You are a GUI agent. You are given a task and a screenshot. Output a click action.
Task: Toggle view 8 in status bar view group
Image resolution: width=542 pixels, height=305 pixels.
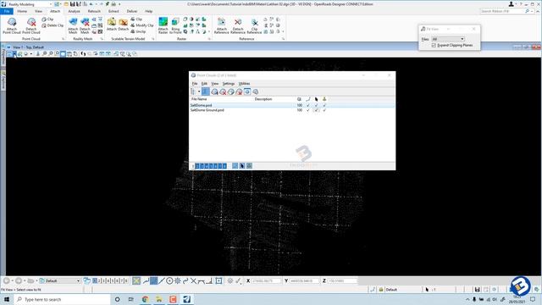[126, 280]
